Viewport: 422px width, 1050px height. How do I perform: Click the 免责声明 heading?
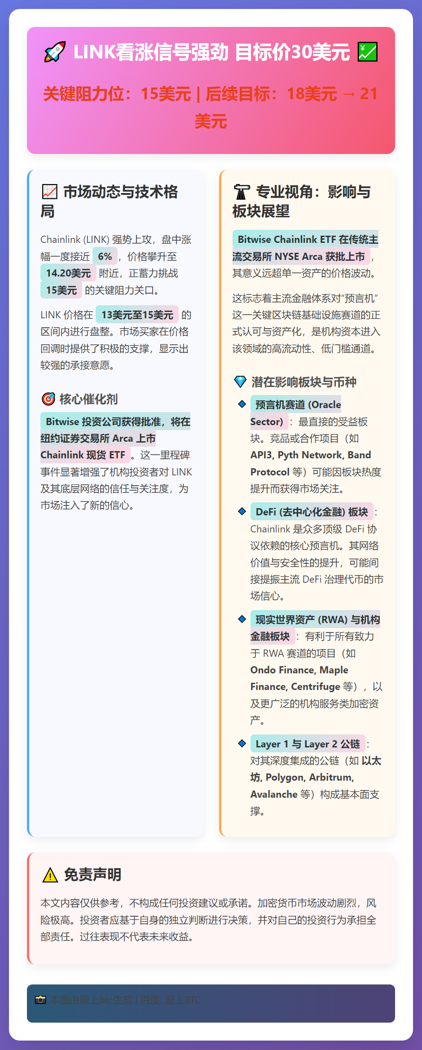click(92, 874)
